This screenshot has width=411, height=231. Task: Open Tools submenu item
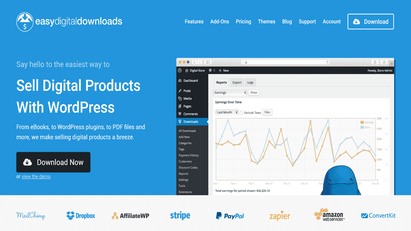point(182,186)
